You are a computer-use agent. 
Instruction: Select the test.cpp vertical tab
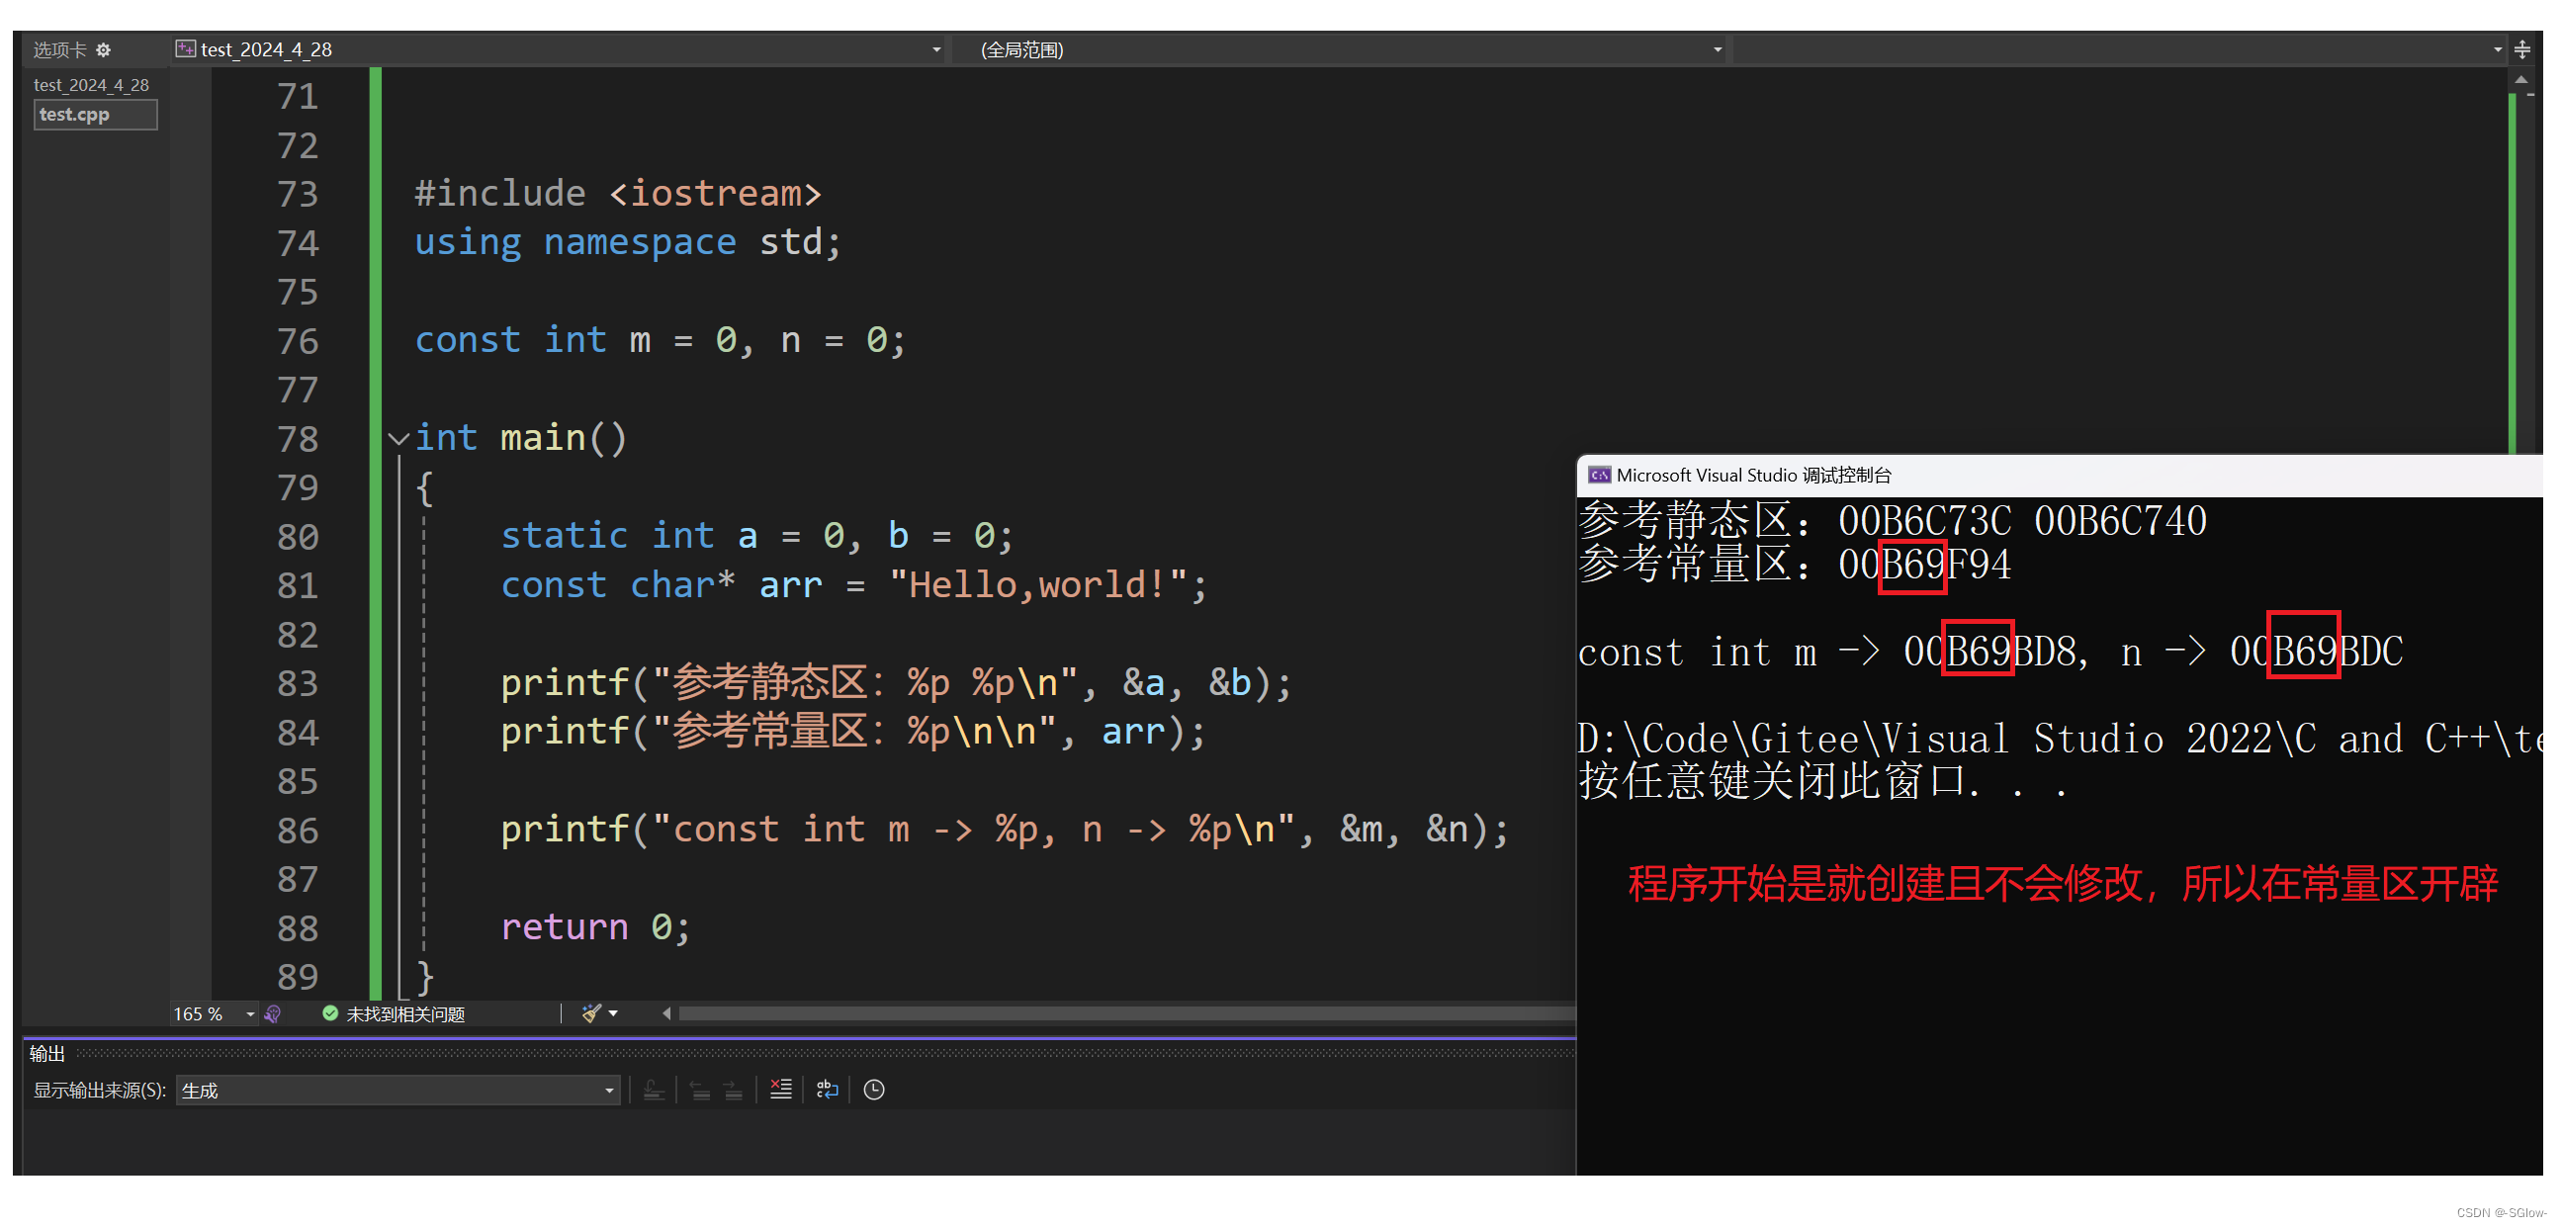pyautogui.click(x=95, y=115)
